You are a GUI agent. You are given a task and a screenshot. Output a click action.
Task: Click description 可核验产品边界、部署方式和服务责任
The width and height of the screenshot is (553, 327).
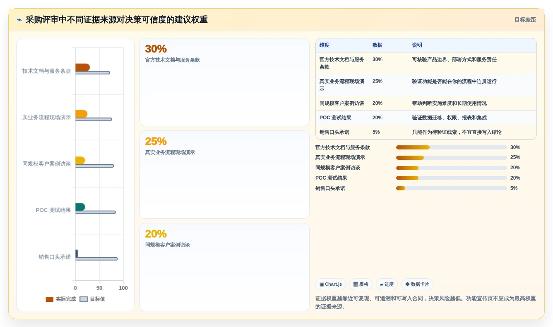(454, 59)
